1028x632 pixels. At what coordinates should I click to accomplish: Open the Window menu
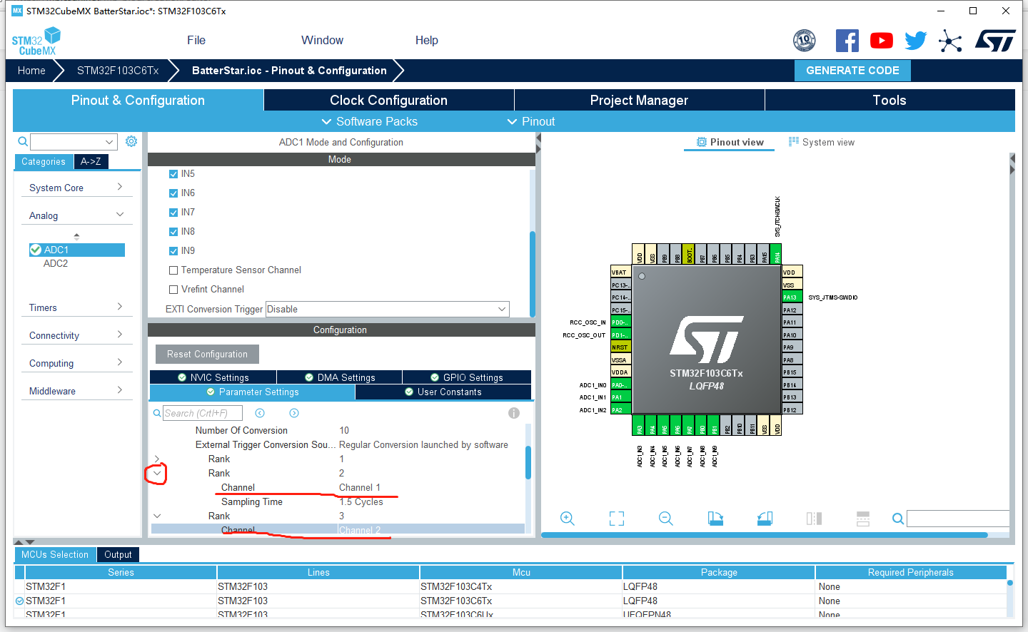coord(322,40)
